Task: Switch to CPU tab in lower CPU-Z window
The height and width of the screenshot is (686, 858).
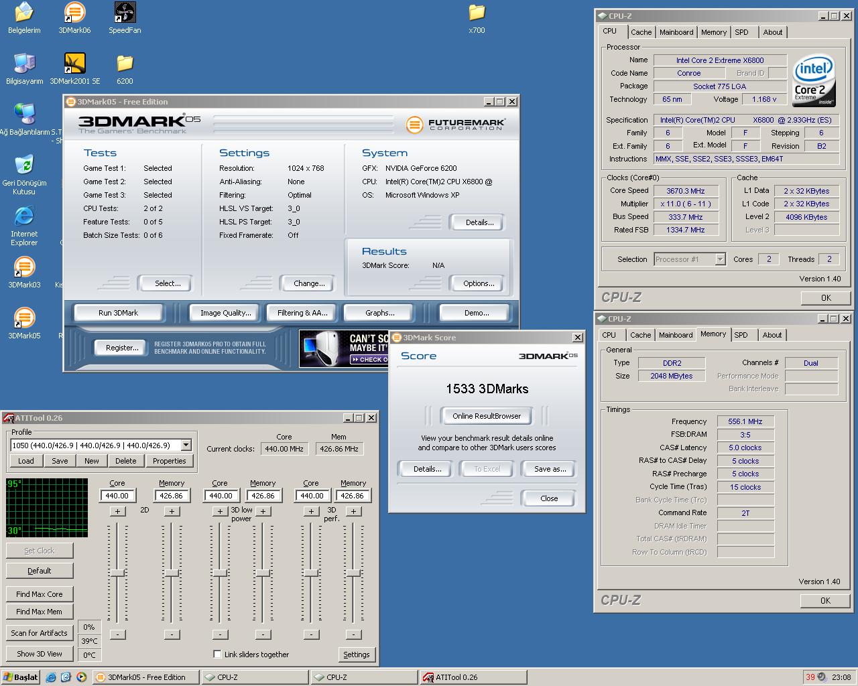Action: coord(609,335)
